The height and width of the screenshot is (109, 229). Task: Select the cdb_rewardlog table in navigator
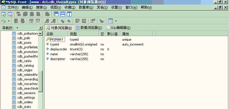point(25,79)
